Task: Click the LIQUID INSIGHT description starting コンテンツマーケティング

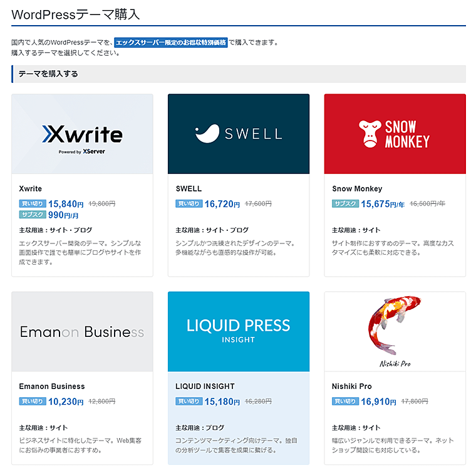Action: tap(236, 446)
